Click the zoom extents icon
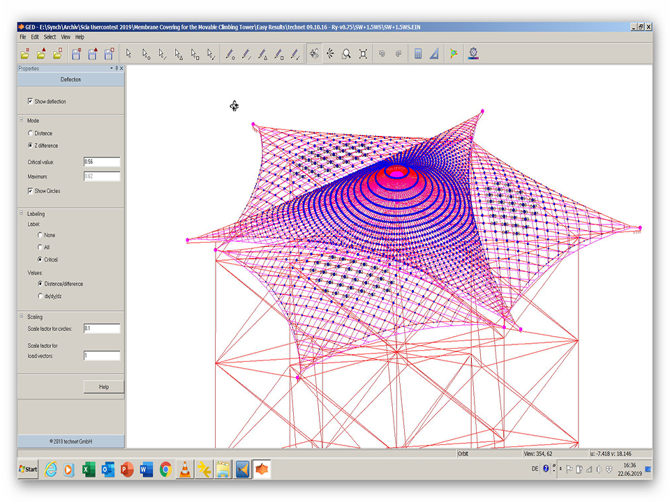 [x=363, y=54]
